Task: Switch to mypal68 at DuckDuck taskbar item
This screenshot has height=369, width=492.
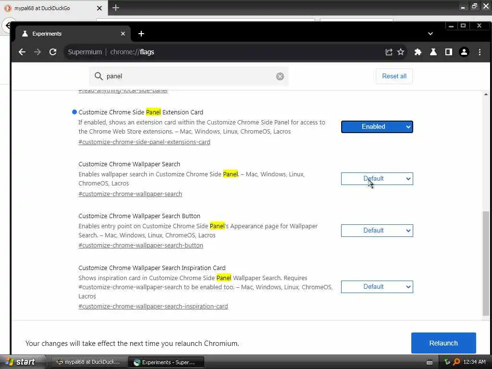Action: [x=88, y=362]
